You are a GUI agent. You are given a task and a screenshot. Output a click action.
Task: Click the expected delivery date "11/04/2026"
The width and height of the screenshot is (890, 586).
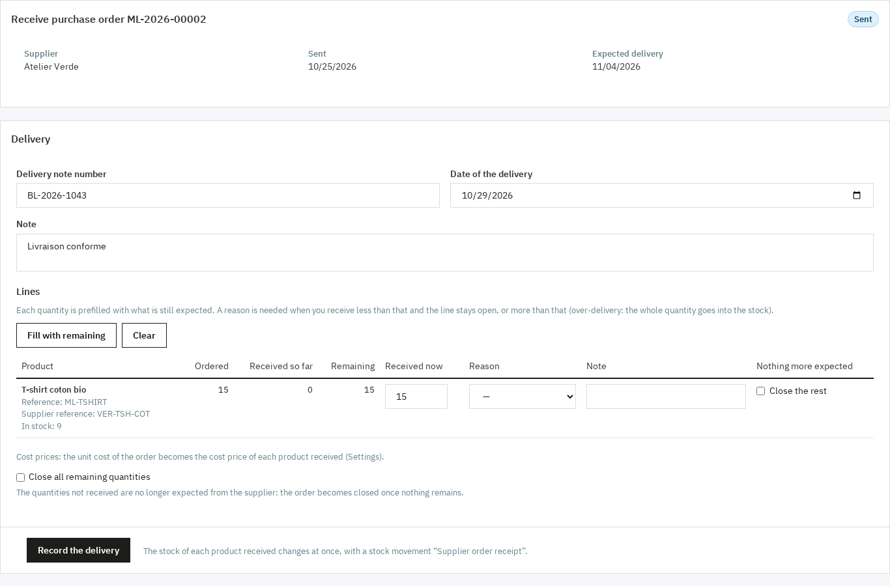[x=616, y=66]
